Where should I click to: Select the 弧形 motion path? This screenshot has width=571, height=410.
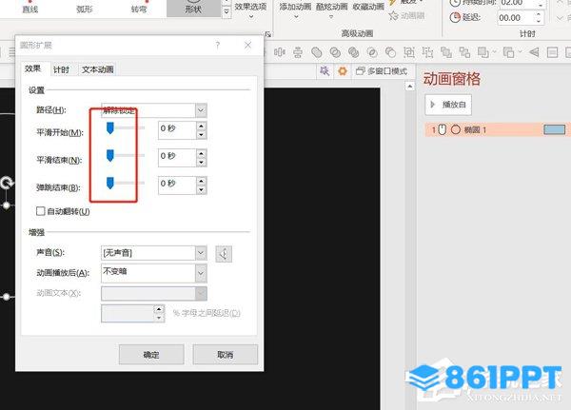[x=85, y=8]
